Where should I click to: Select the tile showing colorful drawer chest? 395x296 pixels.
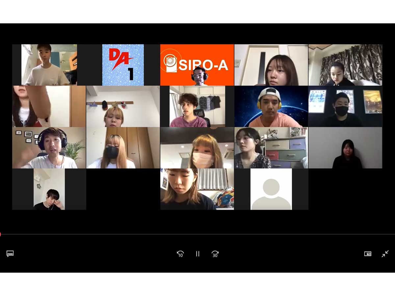[271, 148]
